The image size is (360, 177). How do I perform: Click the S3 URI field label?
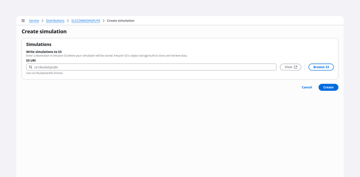[x=31, y=61]
